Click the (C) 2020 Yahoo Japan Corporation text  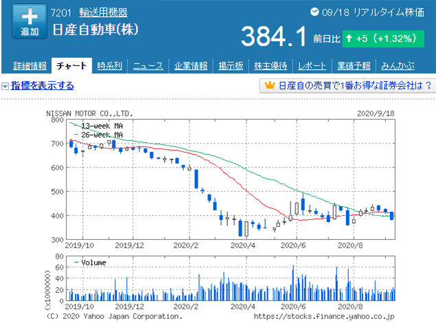(114, 317)
